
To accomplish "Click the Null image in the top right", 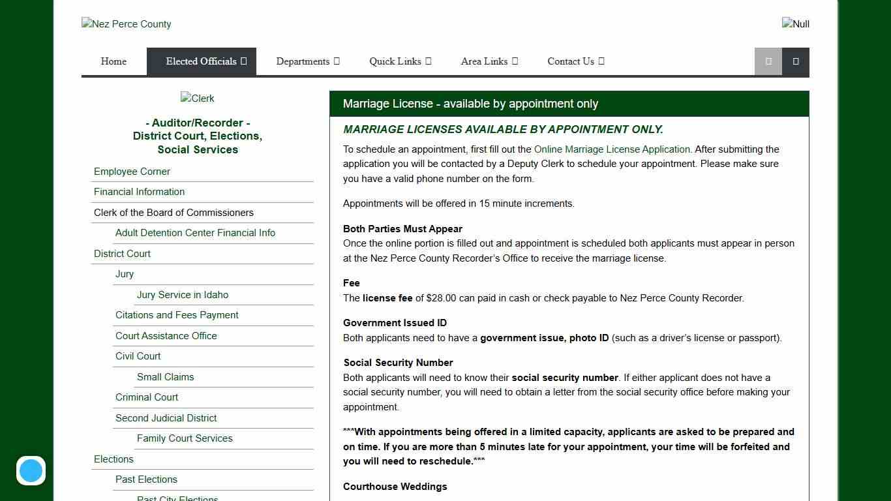I will [795, 23].
